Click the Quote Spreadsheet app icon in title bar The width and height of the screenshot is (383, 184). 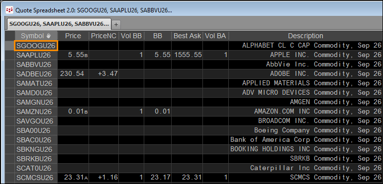click(9, 10)
